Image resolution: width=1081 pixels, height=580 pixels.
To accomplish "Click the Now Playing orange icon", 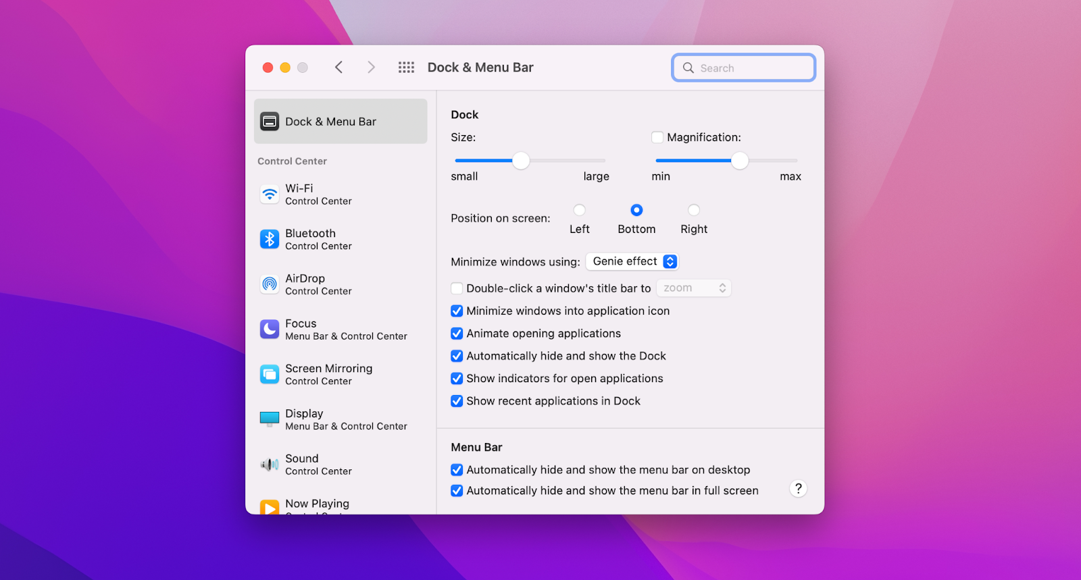I will [270, 507].
